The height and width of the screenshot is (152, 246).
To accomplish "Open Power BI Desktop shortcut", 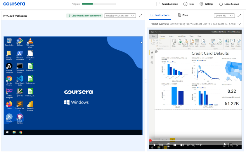I will click(x=30, y=106).
